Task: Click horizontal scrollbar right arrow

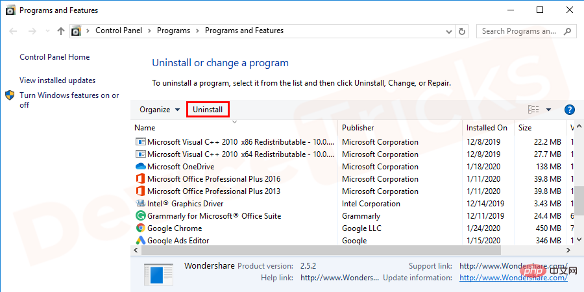Action: pyautogui.click(x=568, y=250)
